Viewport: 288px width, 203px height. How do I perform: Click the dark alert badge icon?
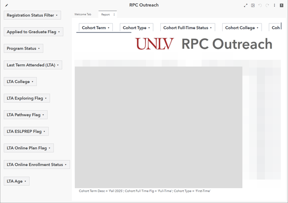coord(281,5)
